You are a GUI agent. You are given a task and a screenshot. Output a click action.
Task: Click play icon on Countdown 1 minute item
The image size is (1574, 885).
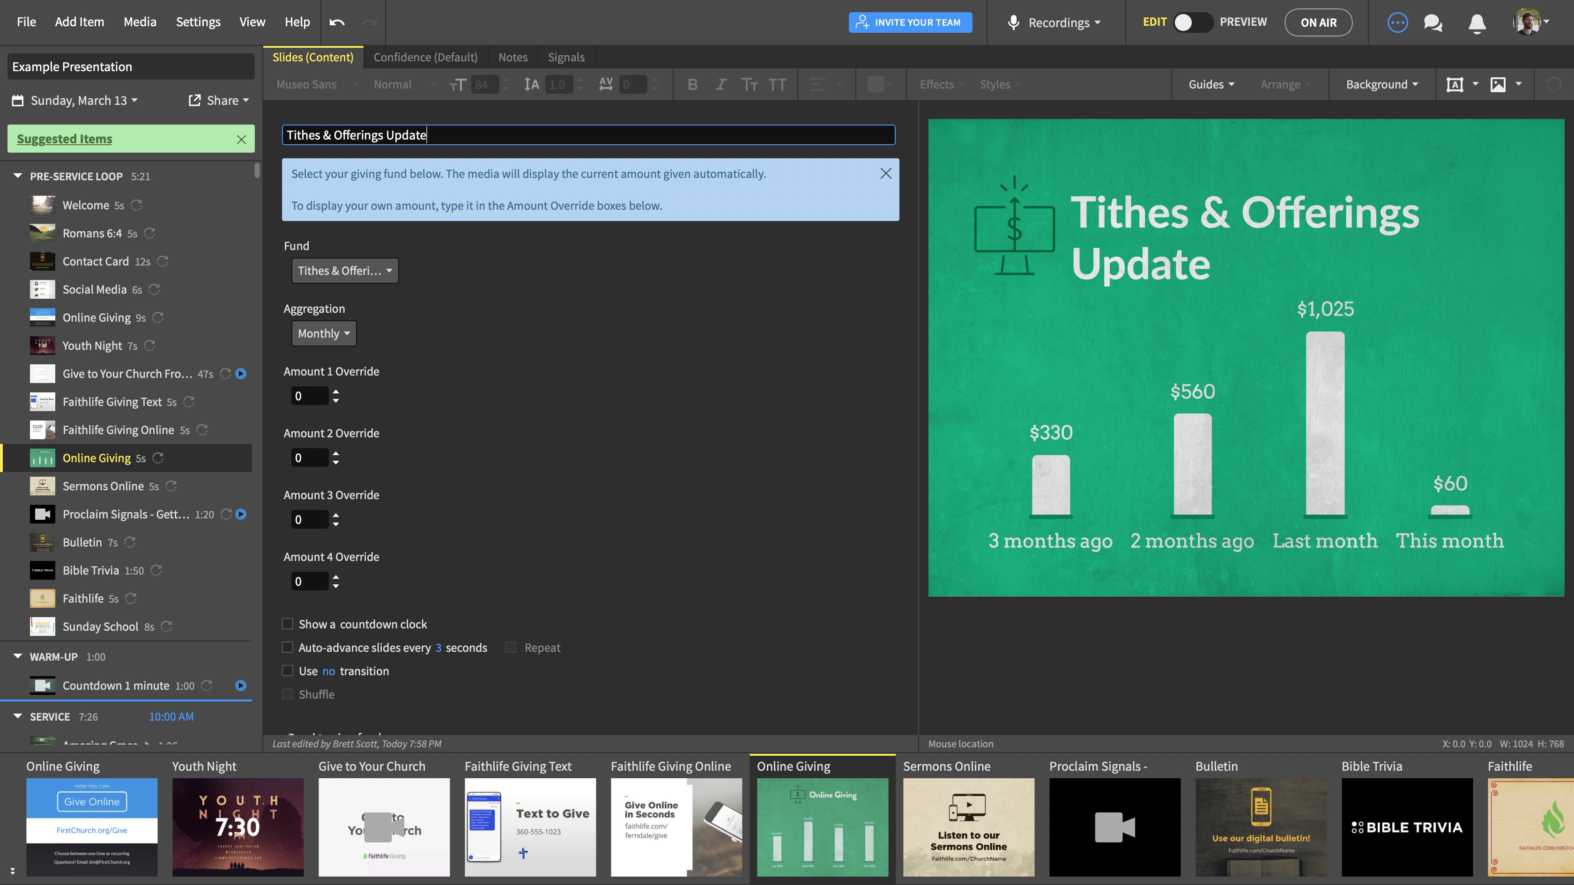pos(241,685)
